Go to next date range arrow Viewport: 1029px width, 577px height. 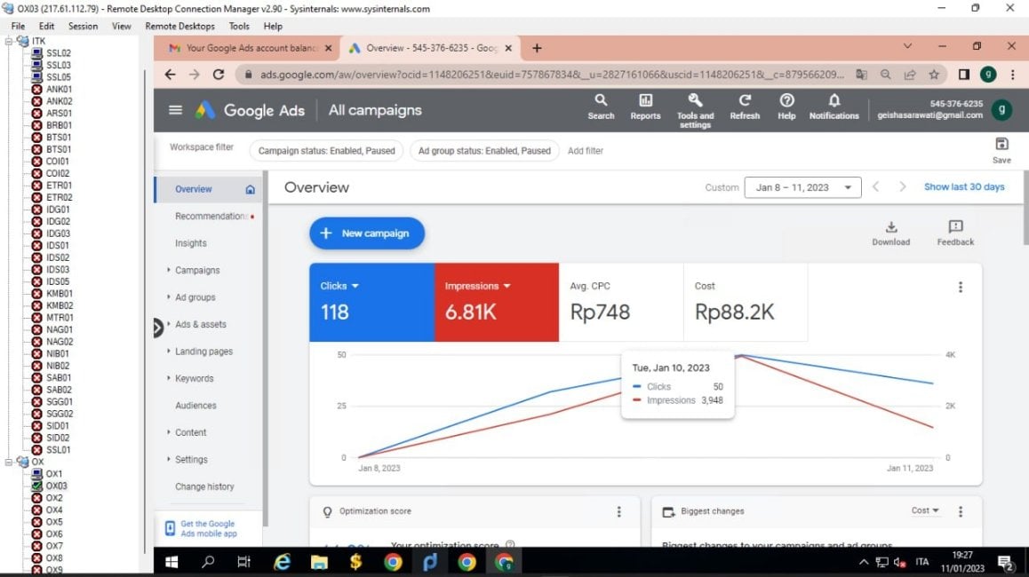click(902, 187)
